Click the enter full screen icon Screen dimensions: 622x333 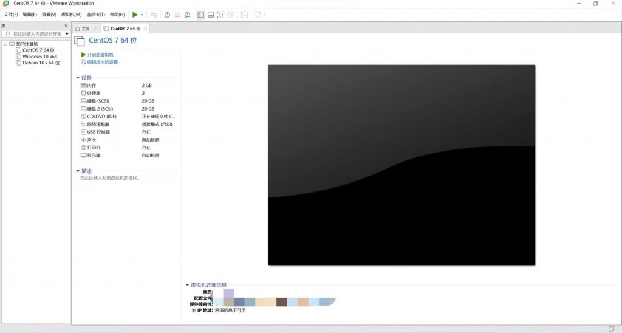(x=220, y=15)
